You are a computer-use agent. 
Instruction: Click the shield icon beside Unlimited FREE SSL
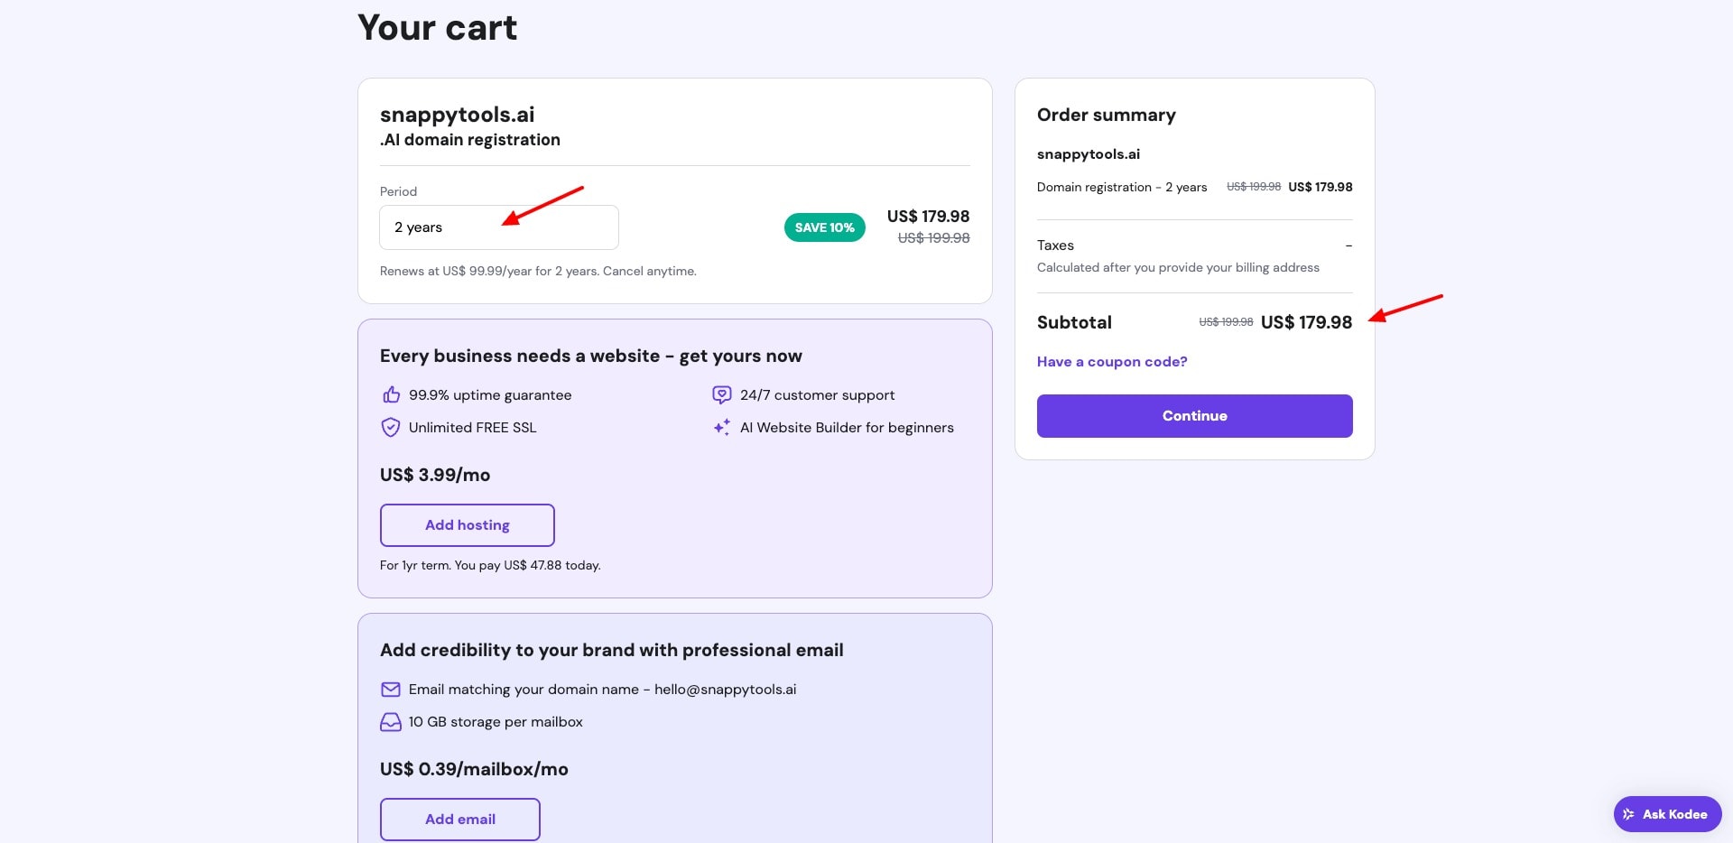point(391,428)
